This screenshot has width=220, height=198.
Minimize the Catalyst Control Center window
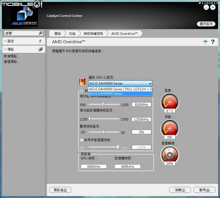pos(206,8)
